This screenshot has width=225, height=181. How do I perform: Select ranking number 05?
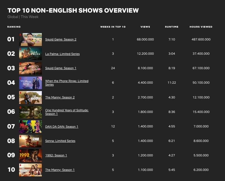[x=11, y=97]
